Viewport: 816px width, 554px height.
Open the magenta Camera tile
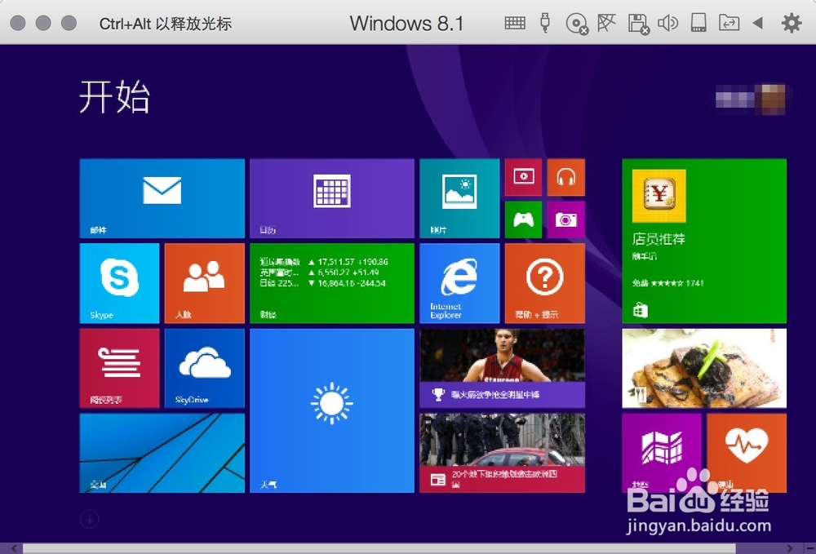[x=566, y=220]
